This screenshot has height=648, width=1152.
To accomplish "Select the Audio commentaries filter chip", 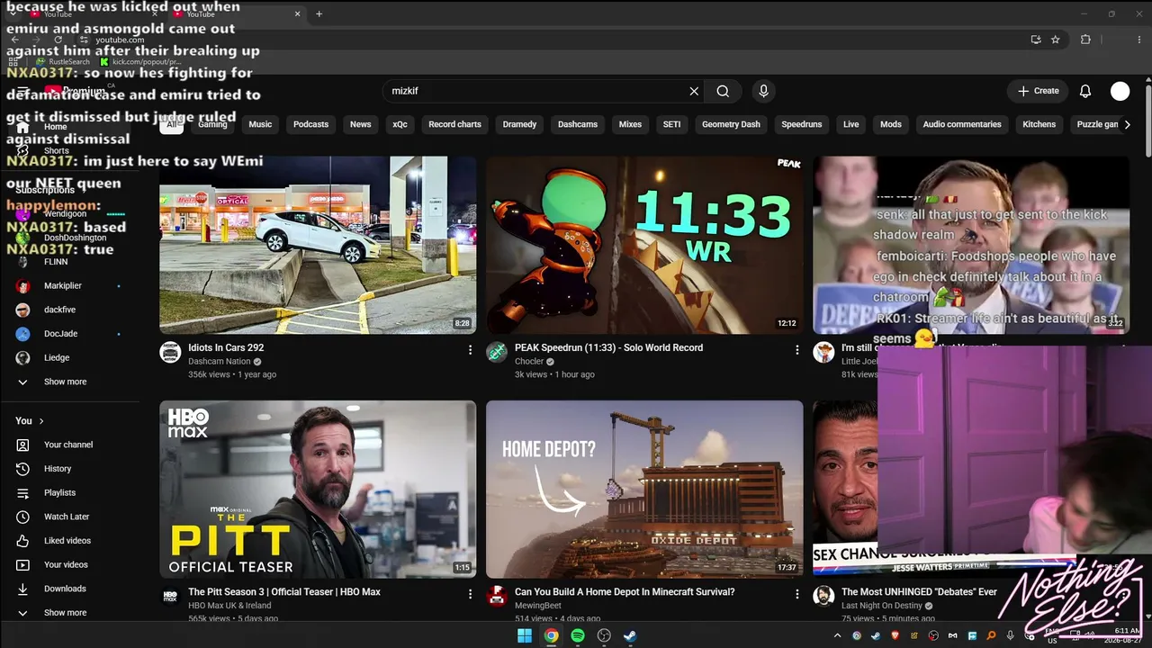I will (962, 124).
